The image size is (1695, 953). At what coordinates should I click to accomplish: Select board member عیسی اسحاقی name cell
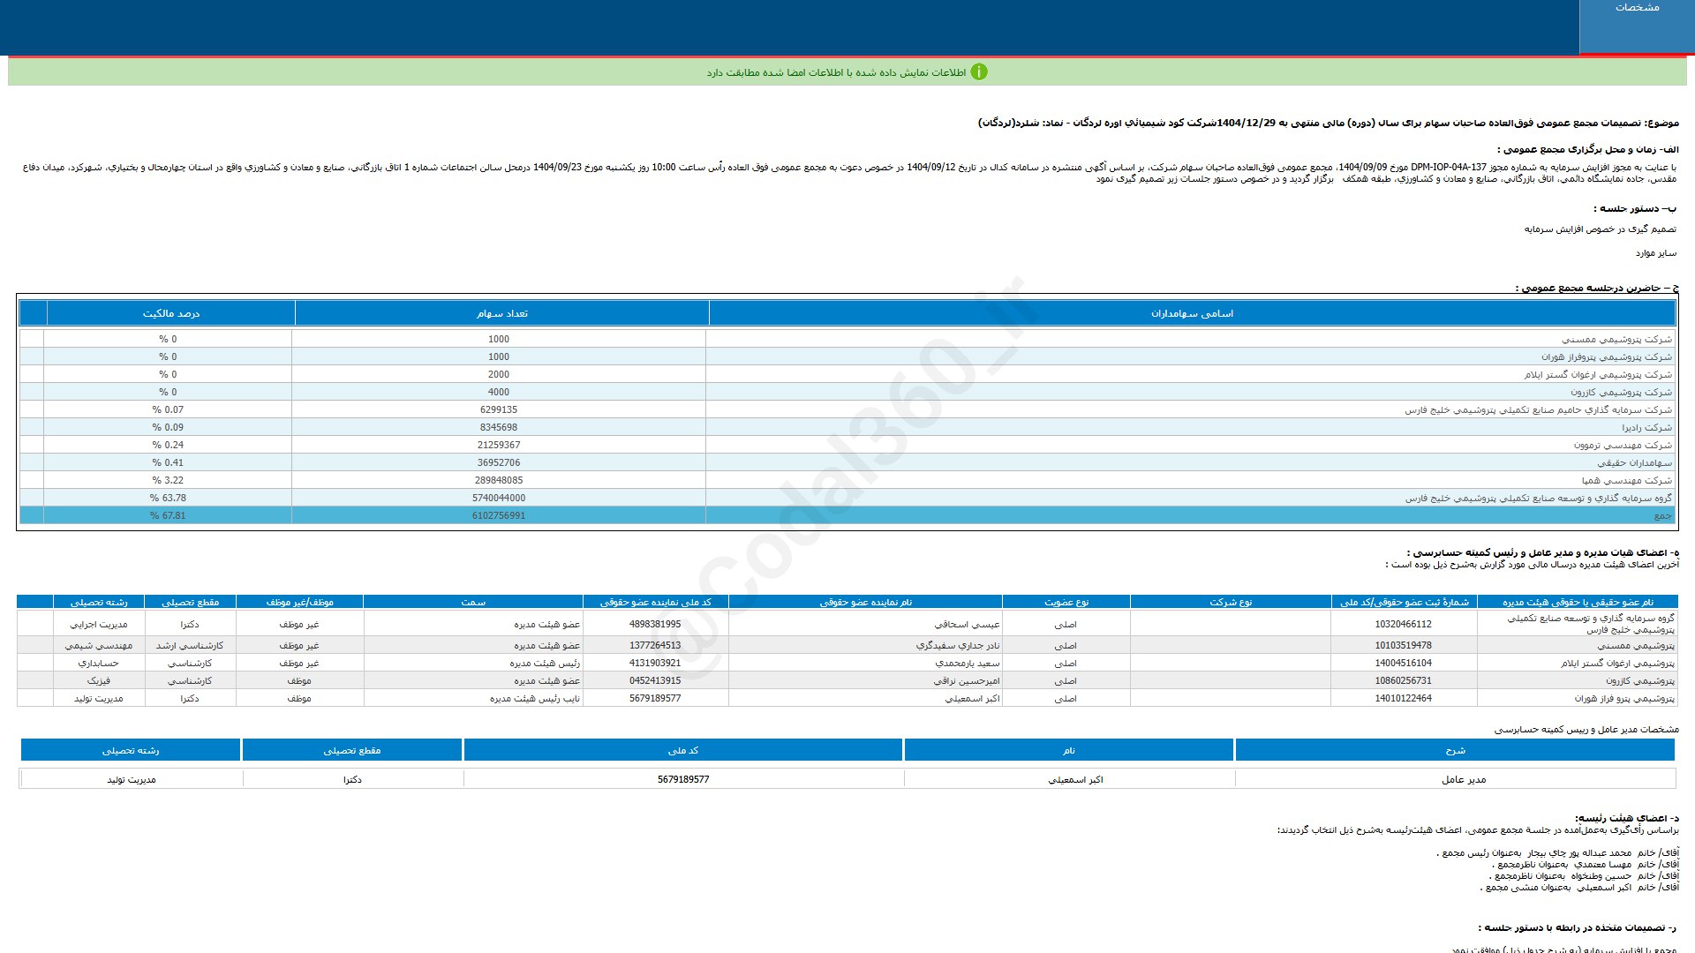coord(967,624)
